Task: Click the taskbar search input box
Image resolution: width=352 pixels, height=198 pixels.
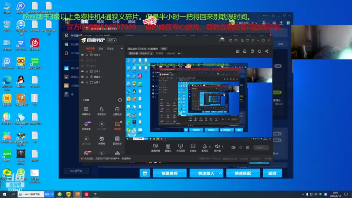Action: [x=31, y=194]
